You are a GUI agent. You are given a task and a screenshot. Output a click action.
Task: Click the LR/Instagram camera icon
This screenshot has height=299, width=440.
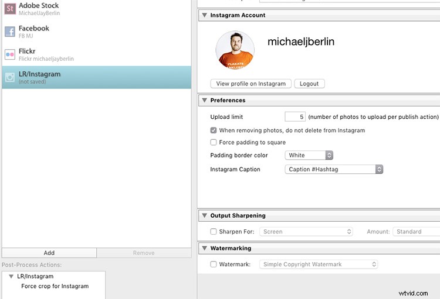tap(9, 77)
